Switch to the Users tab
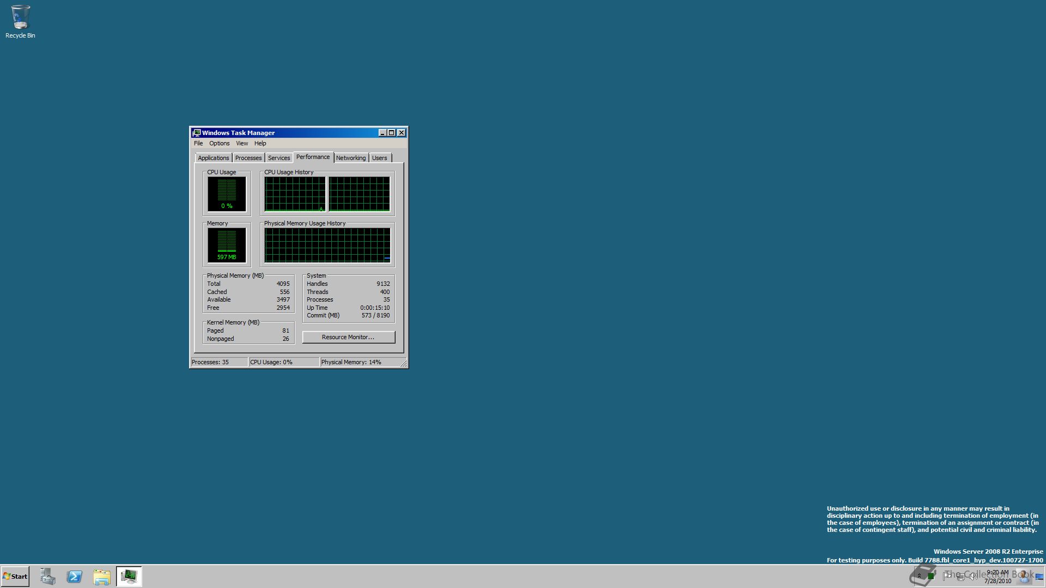Viewport: 1046px width, 588px height. [380, 158]
